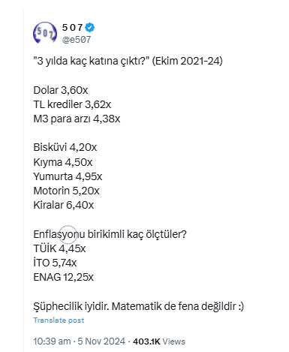Viewport: 289px width, 352px height.
Task: Open the 403.1K Views count
Action: [159, 341]
